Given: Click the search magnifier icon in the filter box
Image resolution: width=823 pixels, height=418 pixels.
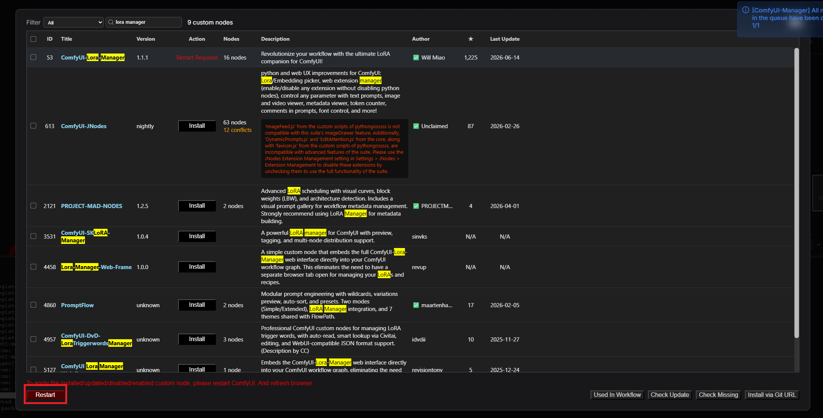Looking at the screenshot, I should tap(111, 22).
